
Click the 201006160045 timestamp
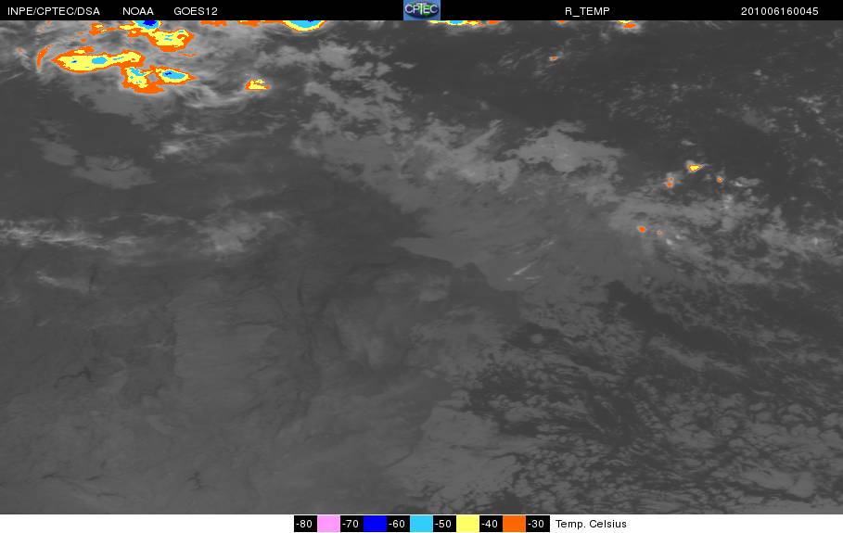click(780, 11)
